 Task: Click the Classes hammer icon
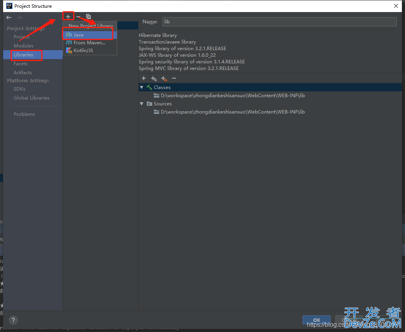point(149,87)
